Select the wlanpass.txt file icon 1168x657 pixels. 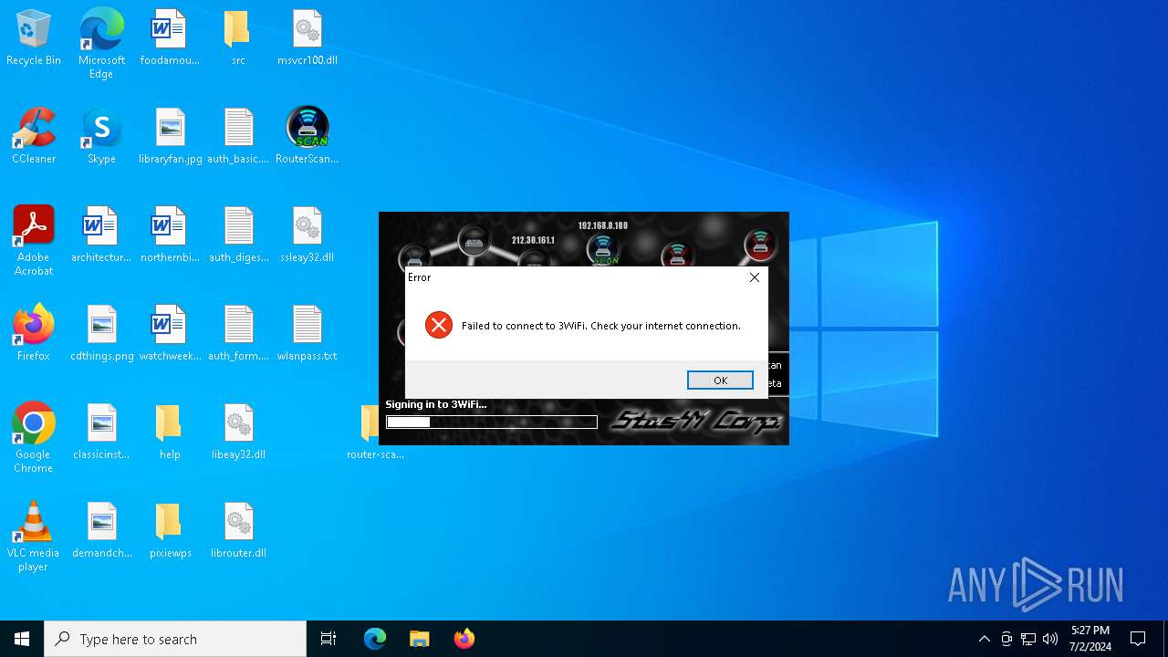308,333
